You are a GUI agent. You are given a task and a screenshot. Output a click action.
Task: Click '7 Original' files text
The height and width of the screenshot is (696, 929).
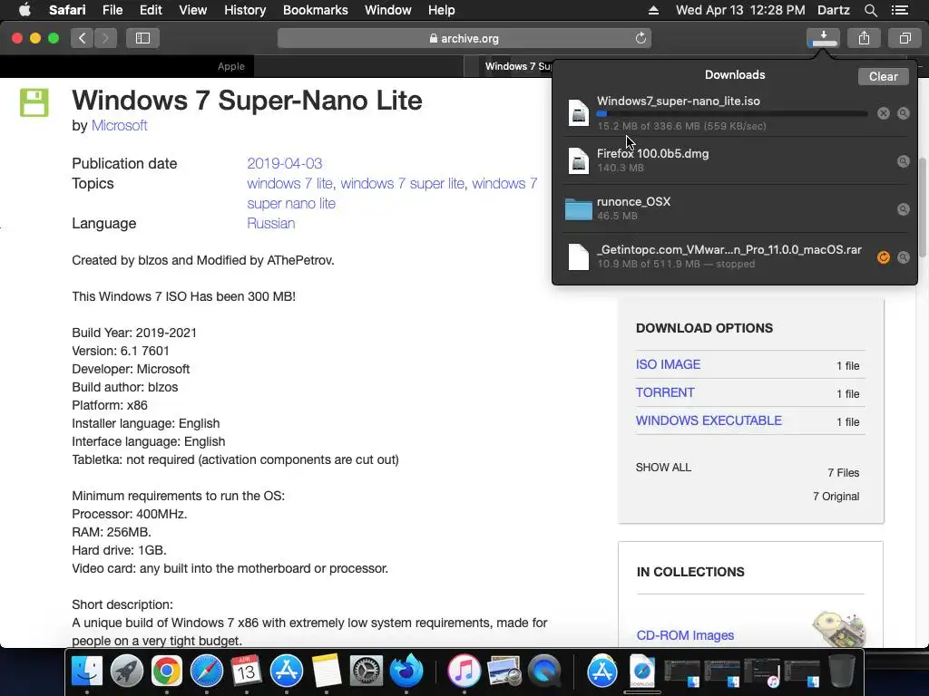click(x=836, y=497)
